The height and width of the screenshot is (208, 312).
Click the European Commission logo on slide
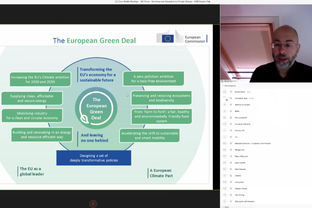182,37
